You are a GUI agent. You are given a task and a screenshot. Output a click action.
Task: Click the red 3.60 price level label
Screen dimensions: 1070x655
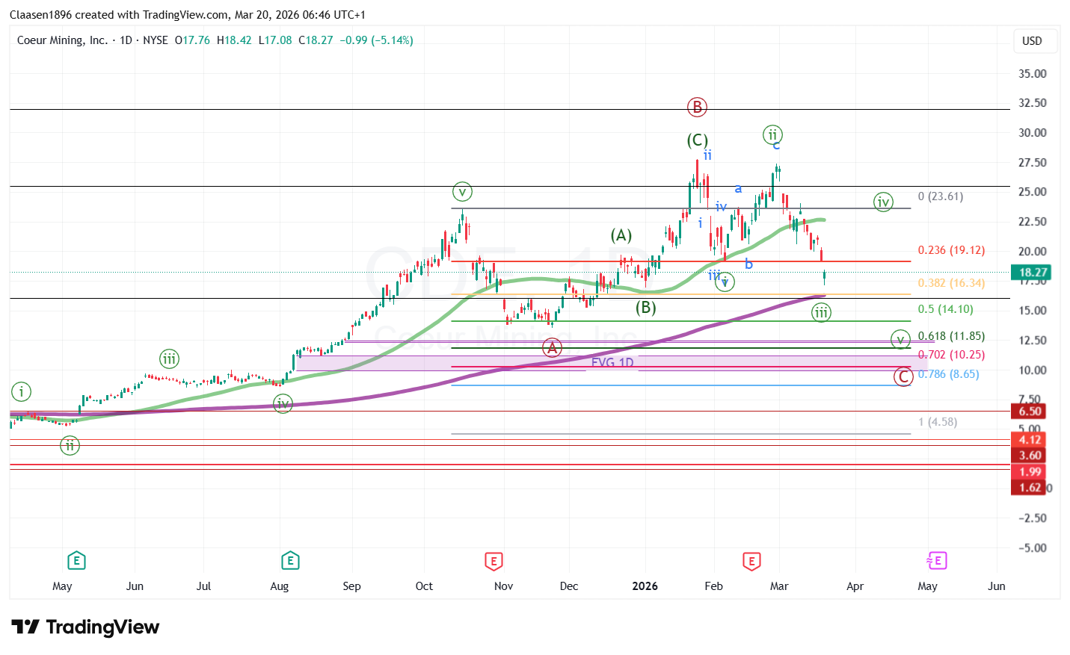[x=1030, y=456]
